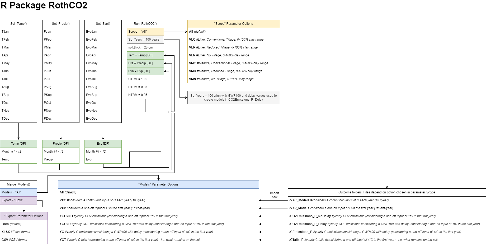Click the Temp [DF] dataframe header
This screenshot has height=244, width=486.
[18, 143]
